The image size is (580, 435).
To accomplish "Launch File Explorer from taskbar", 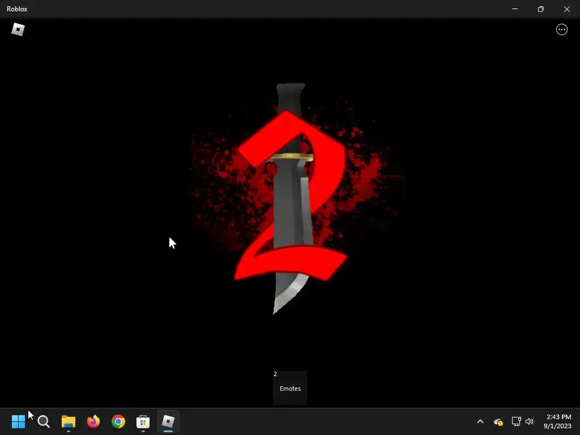I will (69, 421).
